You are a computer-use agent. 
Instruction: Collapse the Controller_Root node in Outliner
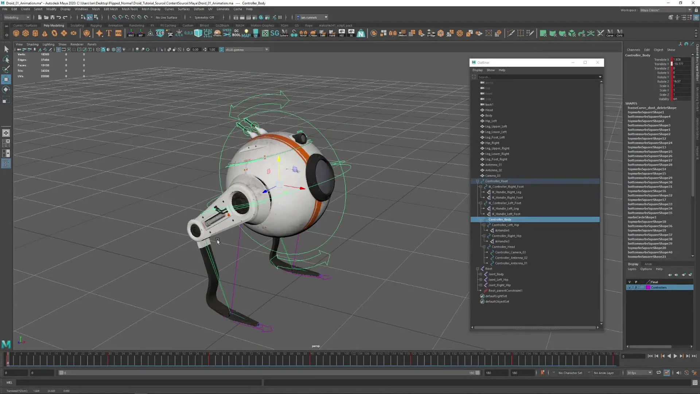pyautogui.click(x=477, y=181)
